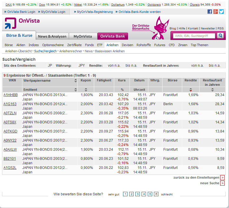Open the Anleihenrechner link
This screenshot has width=229, height=208.
71,51
